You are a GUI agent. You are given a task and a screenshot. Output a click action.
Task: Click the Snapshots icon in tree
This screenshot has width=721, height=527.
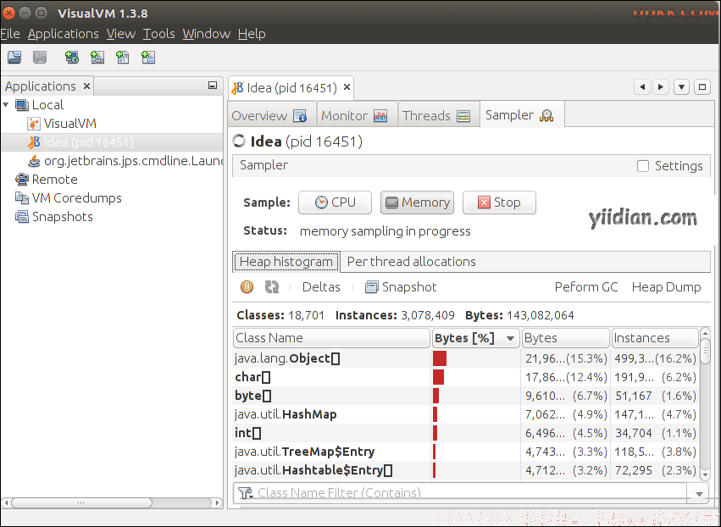point(22,217)
